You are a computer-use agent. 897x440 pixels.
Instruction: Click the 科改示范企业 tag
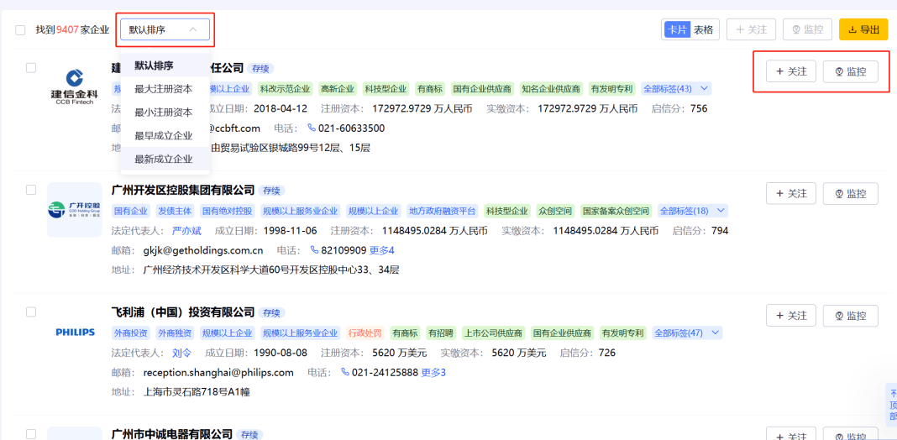pyautogui.click(x=285, y=89)
